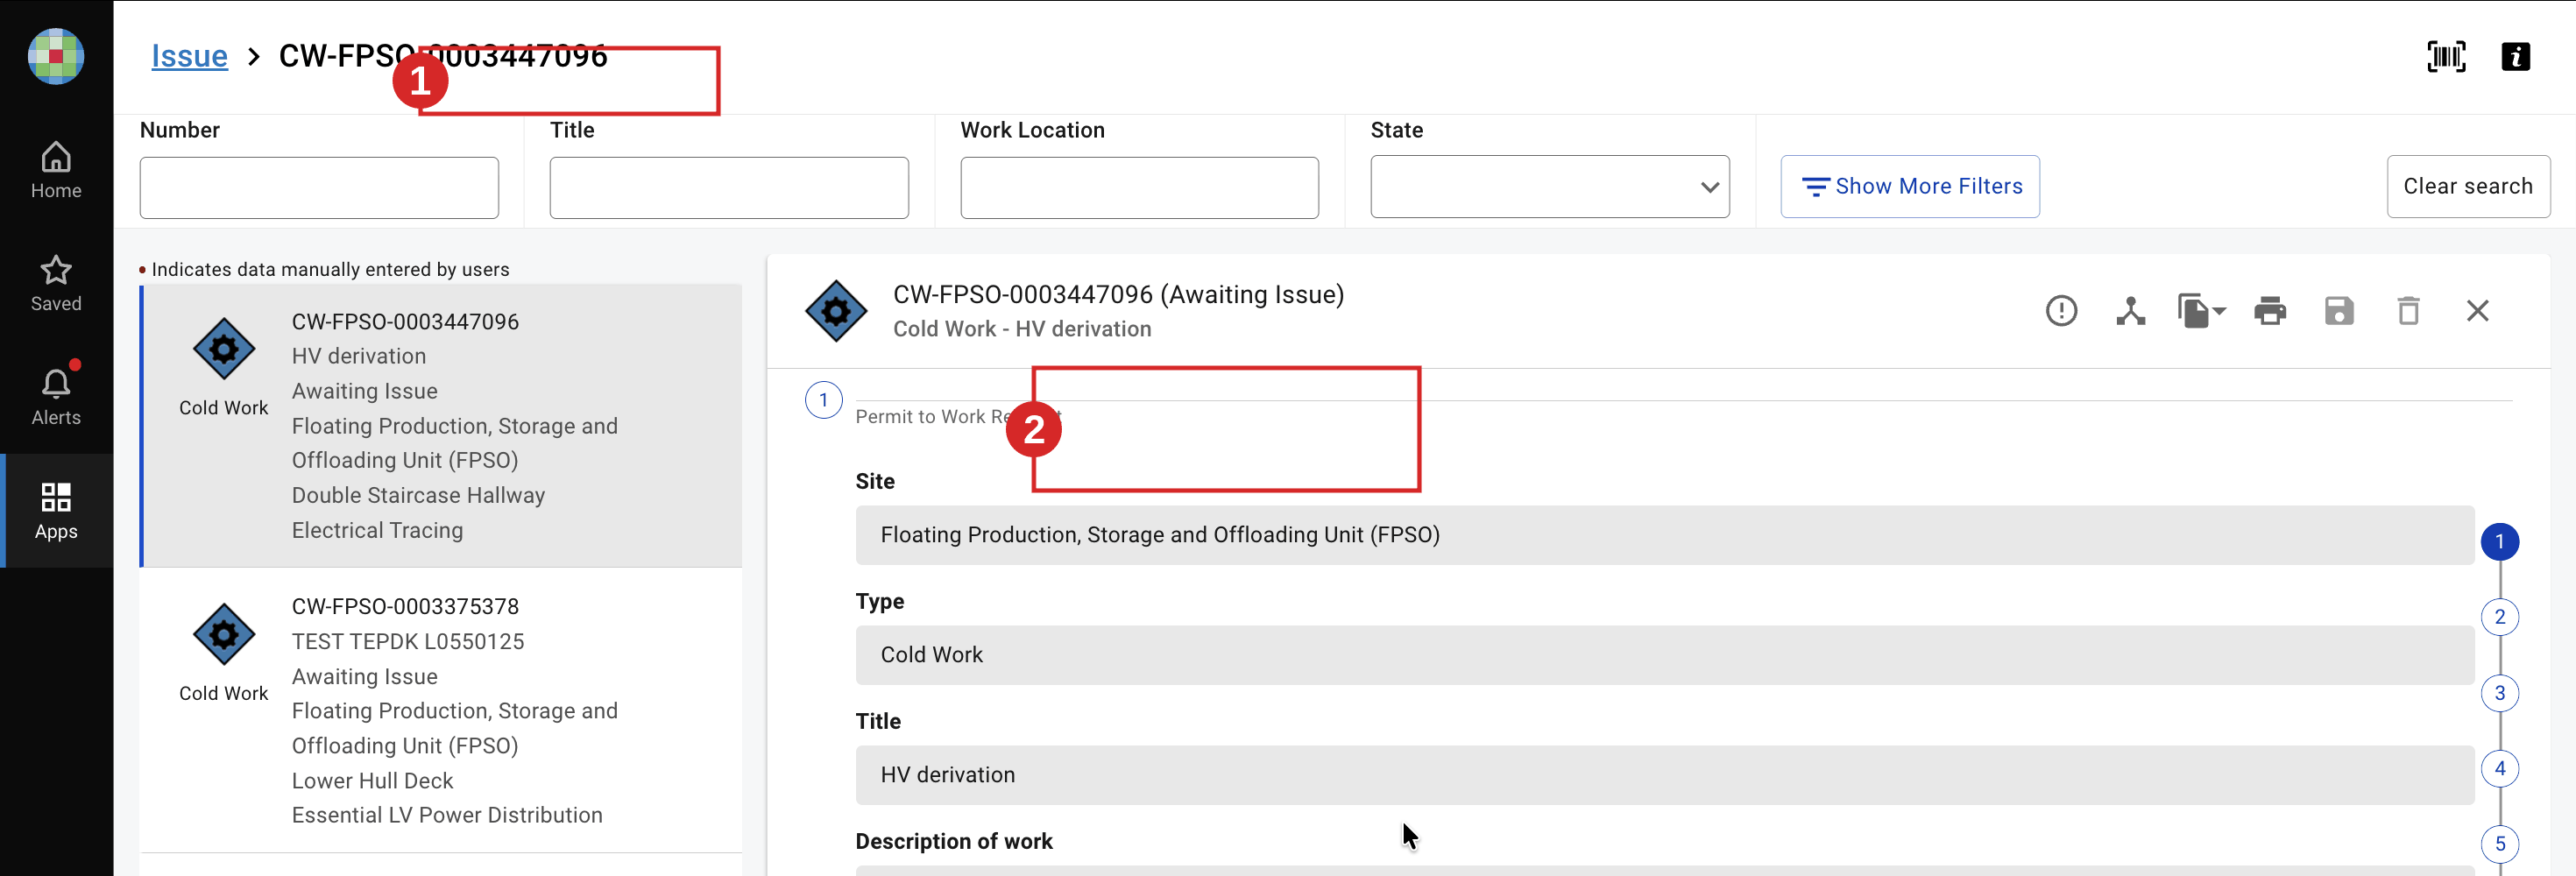Click the Cold Work icon for CW-FPSO-0003375378 list item
2576x876 pixels.
223,634
